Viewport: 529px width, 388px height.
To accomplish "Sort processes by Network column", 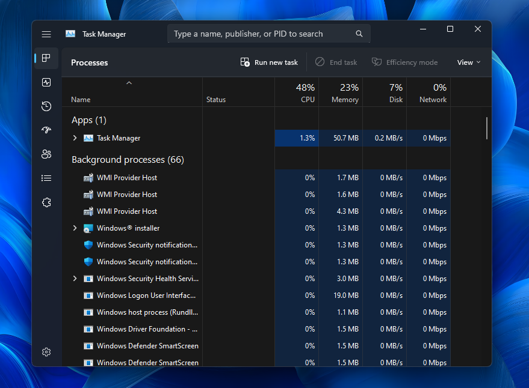I will (428, 92).
